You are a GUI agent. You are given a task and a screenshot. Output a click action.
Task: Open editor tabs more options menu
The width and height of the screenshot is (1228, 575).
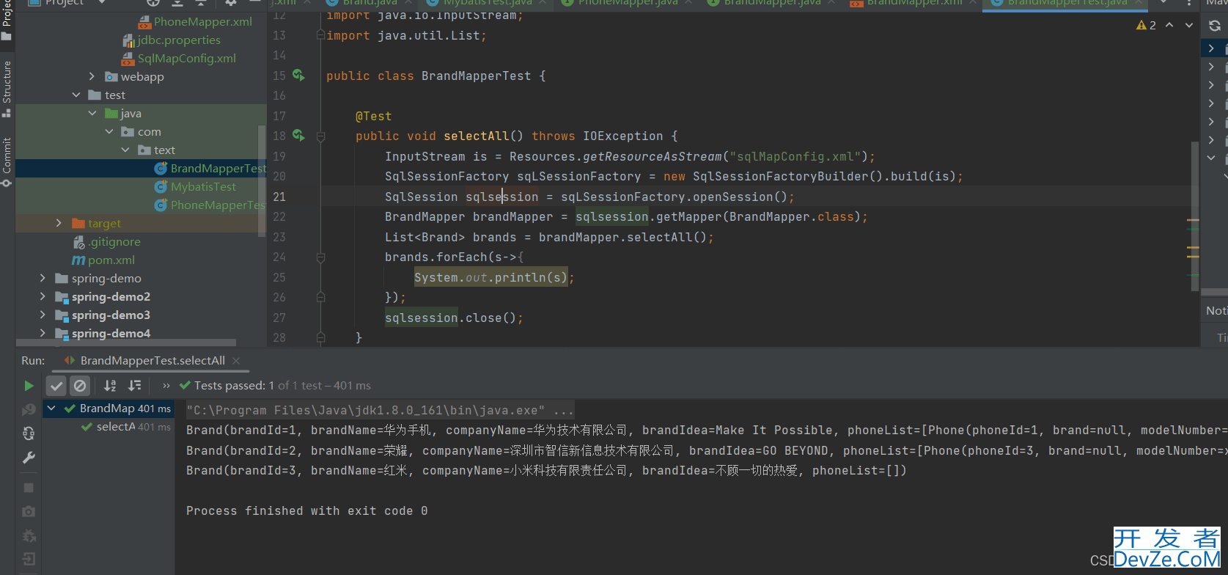1188,3
